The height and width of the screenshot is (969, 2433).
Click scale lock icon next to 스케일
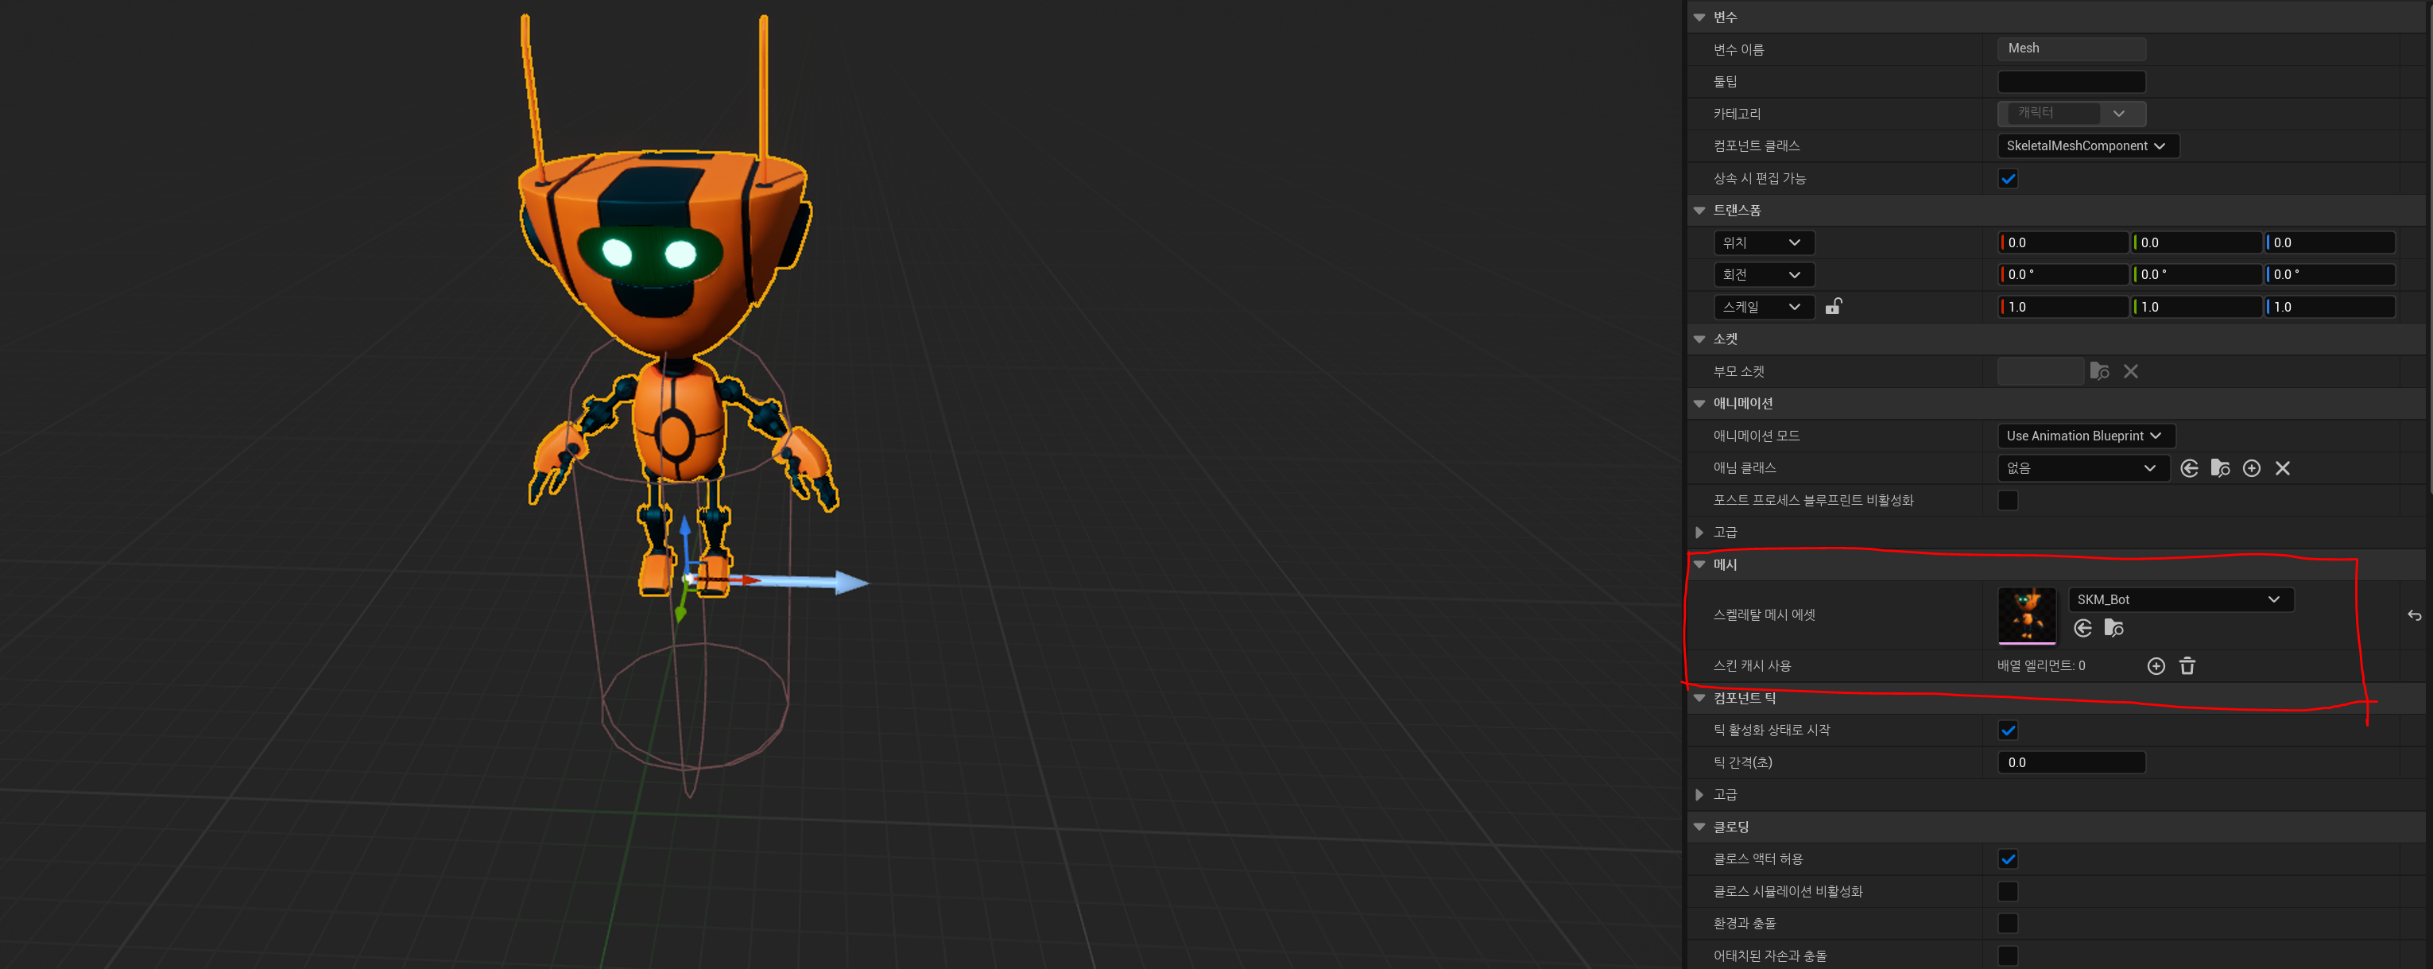1833,306
